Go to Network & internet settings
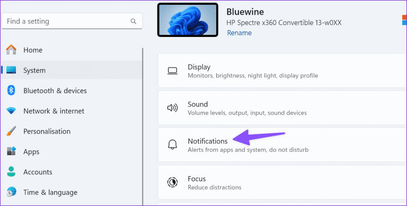The width and height of the screenshot is (407, 206). pyautogui.click(x=72, y=111)
